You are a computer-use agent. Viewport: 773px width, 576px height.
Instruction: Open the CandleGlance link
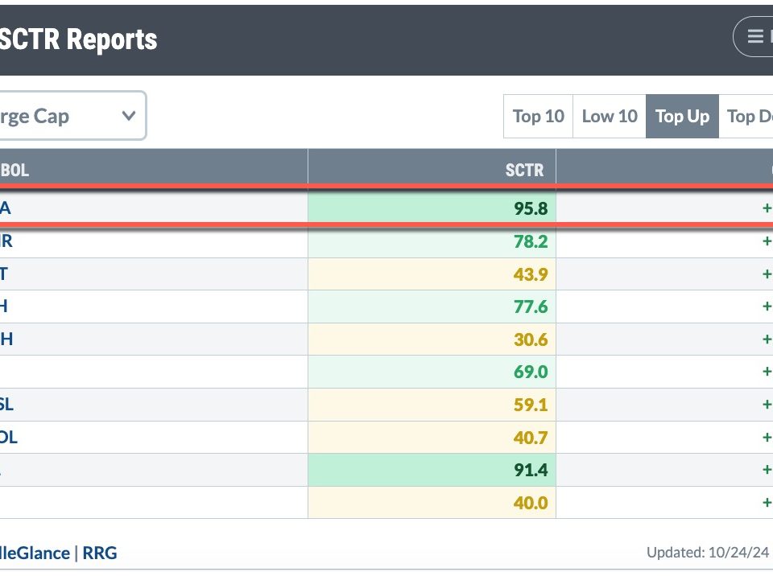tap(34, 553)
